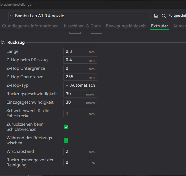Edit Rückzugsmenge vor der Reinigung field
186x176 pixels.
point(77,162)
